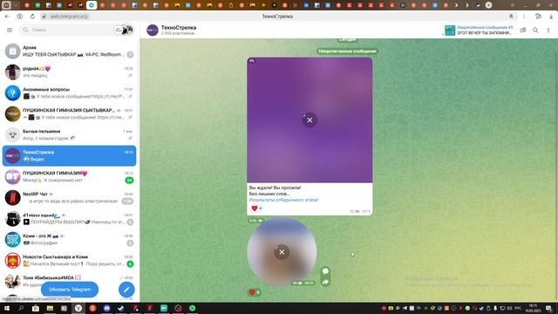The height and width of the screenshot is (314, 558).
Task: Click the unread badge on ПУШКИНСКАЯ ГИМНАЗИЯ
Action: pos(129,181)
